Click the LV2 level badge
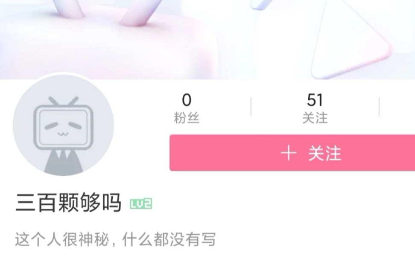Viewport: 415px width, 259px height. [141, 204]
